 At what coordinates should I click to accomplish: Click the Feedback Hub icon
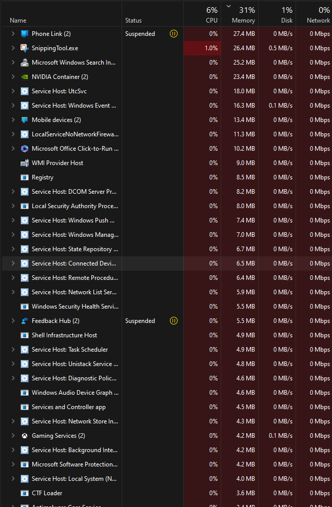[x=25, y=321]
